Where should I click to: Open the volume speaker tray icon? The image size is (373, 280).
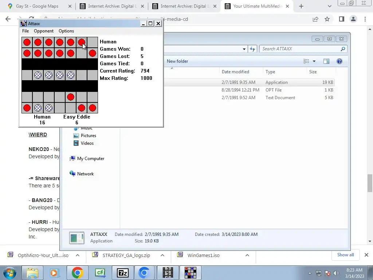click(x=336, y=273)
